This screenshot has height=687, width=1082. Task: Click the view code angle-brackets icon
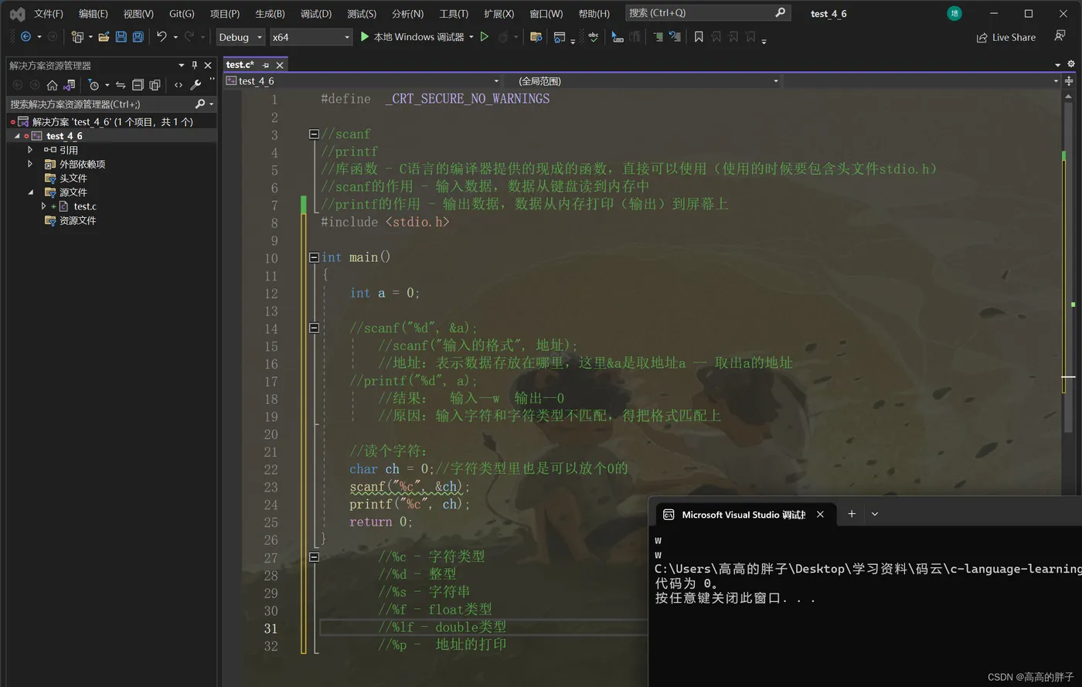click(179, 85)
